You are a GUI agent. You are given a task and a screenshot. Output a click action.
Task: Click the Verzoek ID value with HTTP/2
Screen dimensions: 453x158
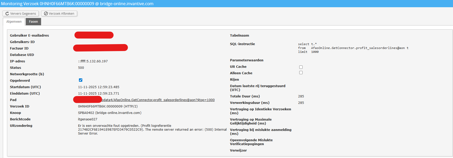tap(108, 106)
